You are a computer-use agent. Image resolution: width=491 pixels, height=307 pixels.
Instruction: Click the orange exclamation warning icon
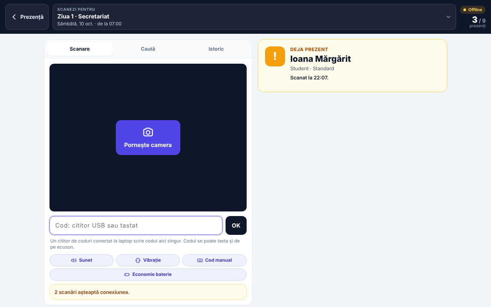(x=275, y=56)
